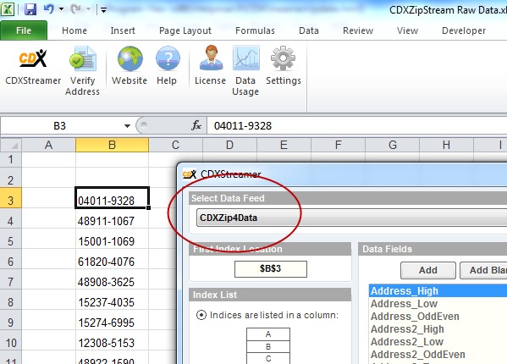Select column F header
507x364 pixels.
point(338,145)
